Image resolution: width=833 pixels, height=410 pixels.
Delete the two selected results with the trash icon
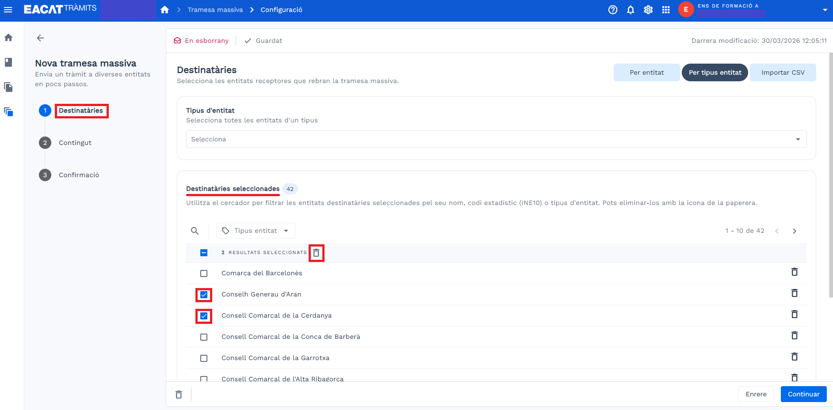coord(316,253)
